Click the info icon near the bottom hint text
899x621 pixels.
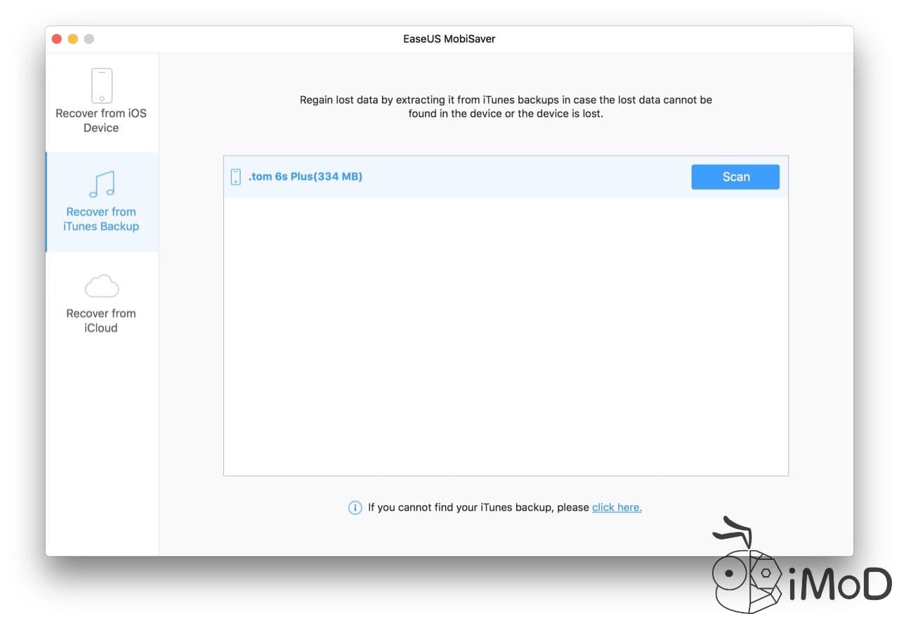[x=355, y=507]
